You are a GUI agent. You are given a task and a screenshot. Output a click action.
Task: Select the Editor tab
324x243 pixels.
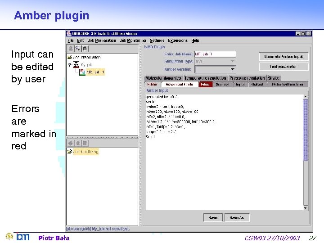tap(152, 84)
